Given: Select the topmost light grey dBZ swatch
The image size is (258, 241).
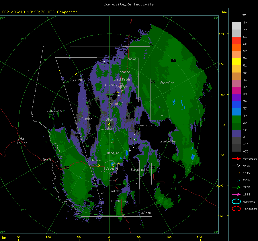Looking at the screenshot, I should click(236, 26).
